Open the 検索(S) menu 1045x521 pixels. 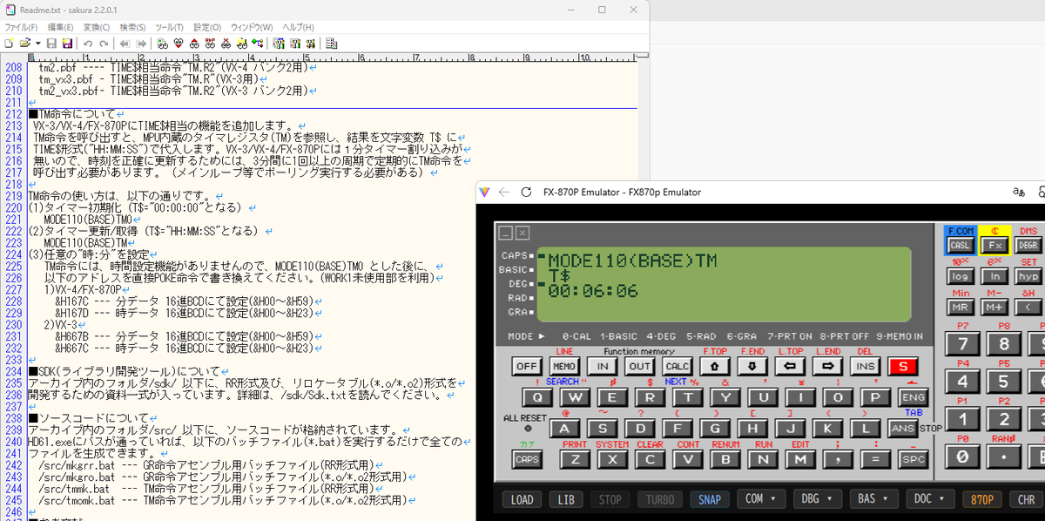tap(133, 27)
